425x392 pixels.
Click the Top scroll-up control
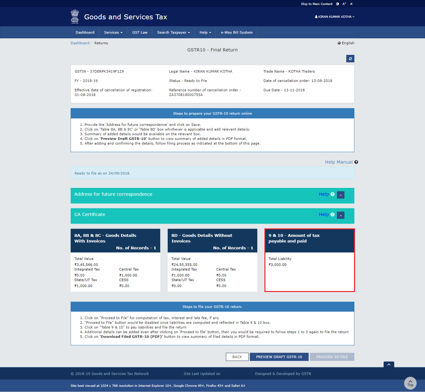click(410, 383)
